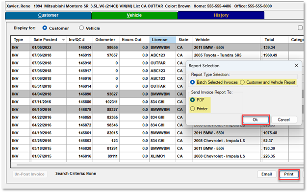Sort by Inv/QC # column header
This screenshot has height=193, width=308.
pyautogui.click(x=79, y=40)
